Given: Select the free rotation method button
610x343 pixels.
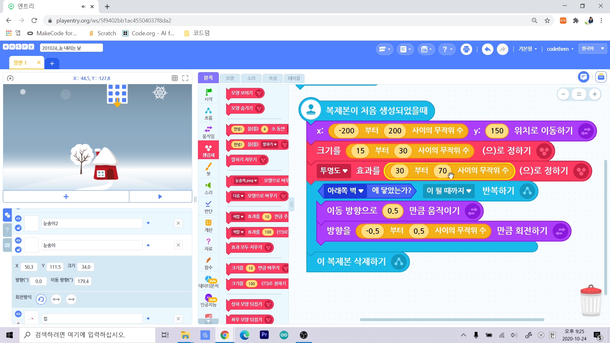Looking at the screenshot, I should [41, 299].
